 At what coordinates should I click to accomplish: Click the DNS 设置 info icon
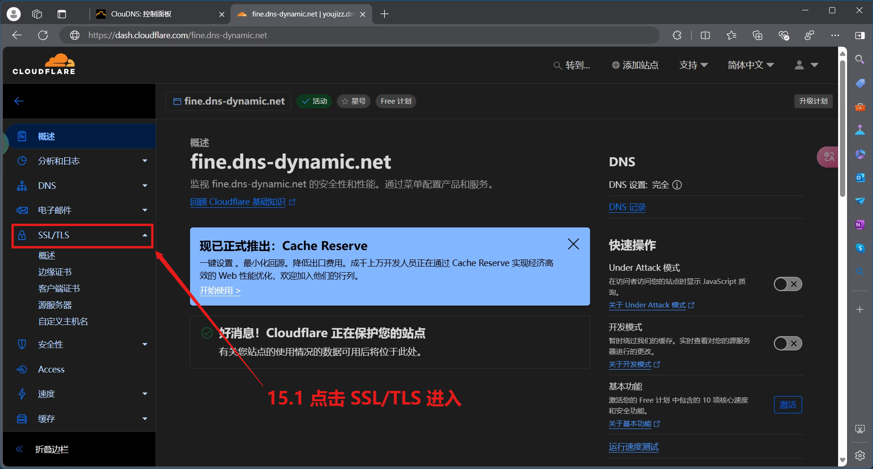[677, 185]
